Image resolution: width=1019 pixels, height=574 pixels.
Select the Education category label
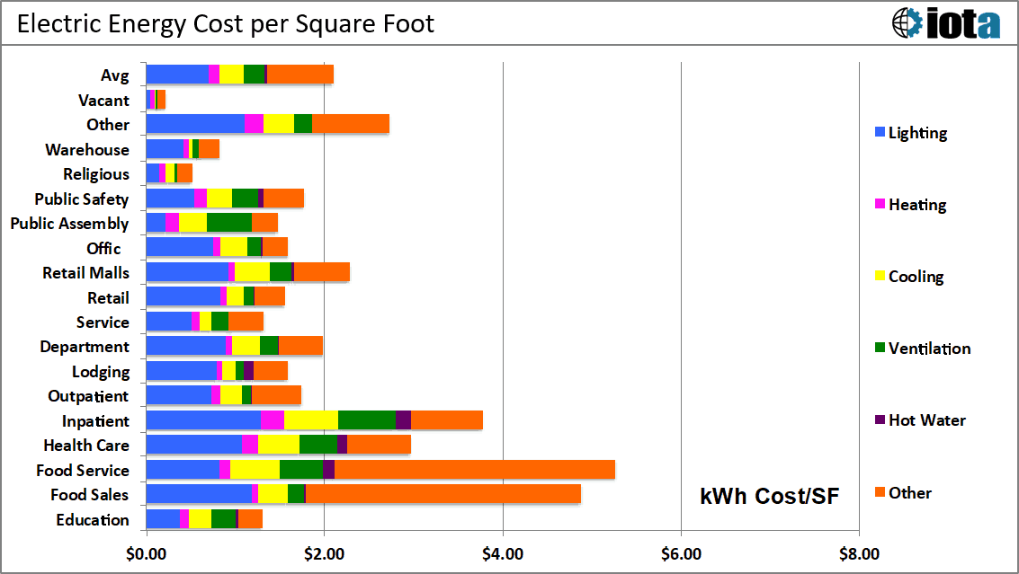tap(93, 519)
